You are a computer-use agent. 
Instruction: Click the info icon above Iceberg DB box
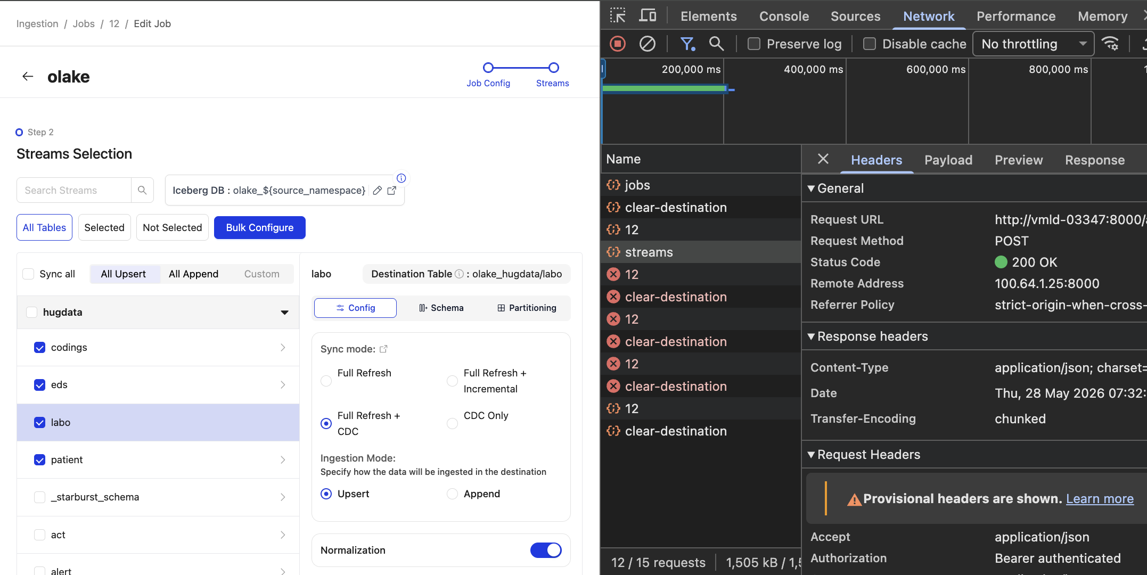402,178
